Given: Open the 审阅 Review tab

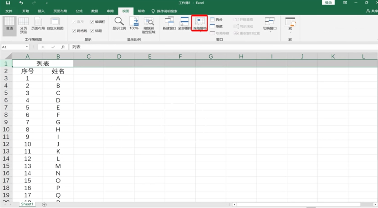Looking at the screenshot, I should tap(110, 11).
